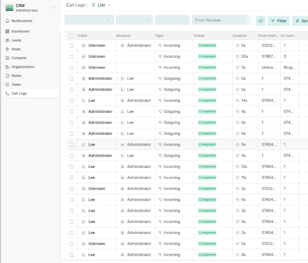The height and width of the screenshot is (263, 308).
Task: Click the Unkno... from number cell
Action: click(x=269, y=67)
